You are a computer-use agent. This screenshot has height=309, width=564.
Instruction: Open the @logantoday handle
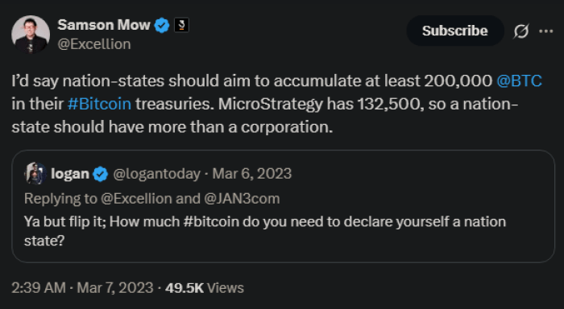(157, 174)
